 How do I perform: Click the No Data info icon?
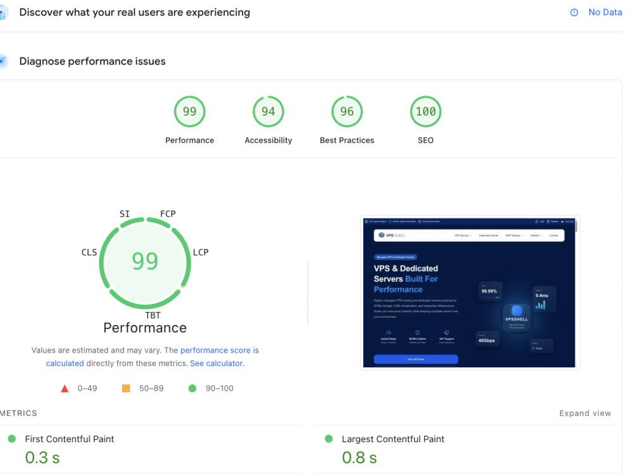[x=573, y=13]
